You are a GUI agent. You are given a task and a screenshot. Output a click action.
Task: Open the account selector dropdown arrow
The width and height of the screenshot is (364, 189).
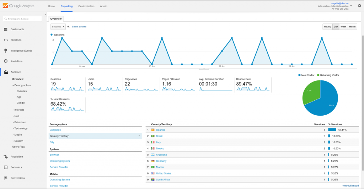351,6
